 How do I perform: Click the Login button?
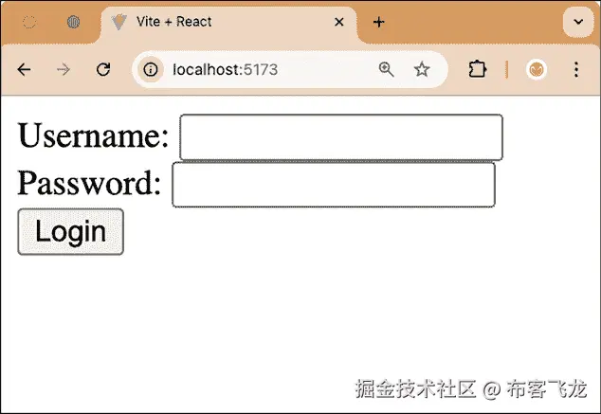[70, 232]
